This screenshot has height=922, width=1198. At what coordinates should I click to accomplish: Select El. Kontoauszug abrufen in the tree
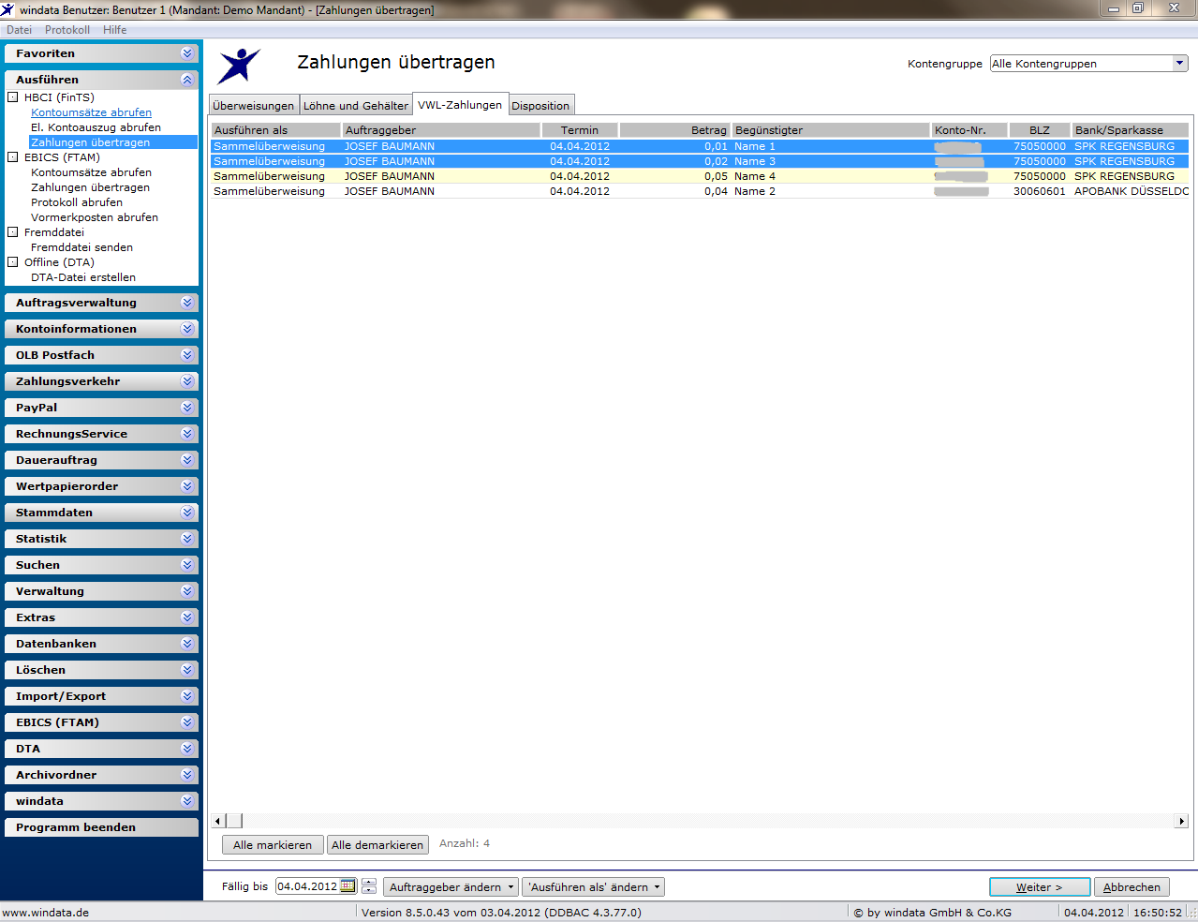coord(96,127)
